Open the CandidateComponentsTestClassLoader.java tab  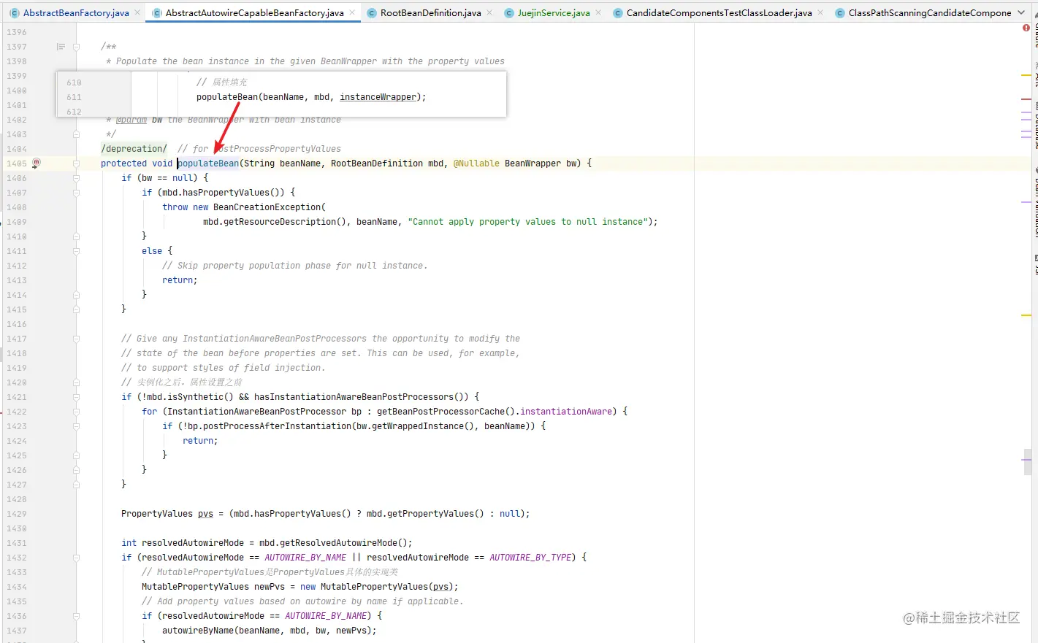pos(719,13)
